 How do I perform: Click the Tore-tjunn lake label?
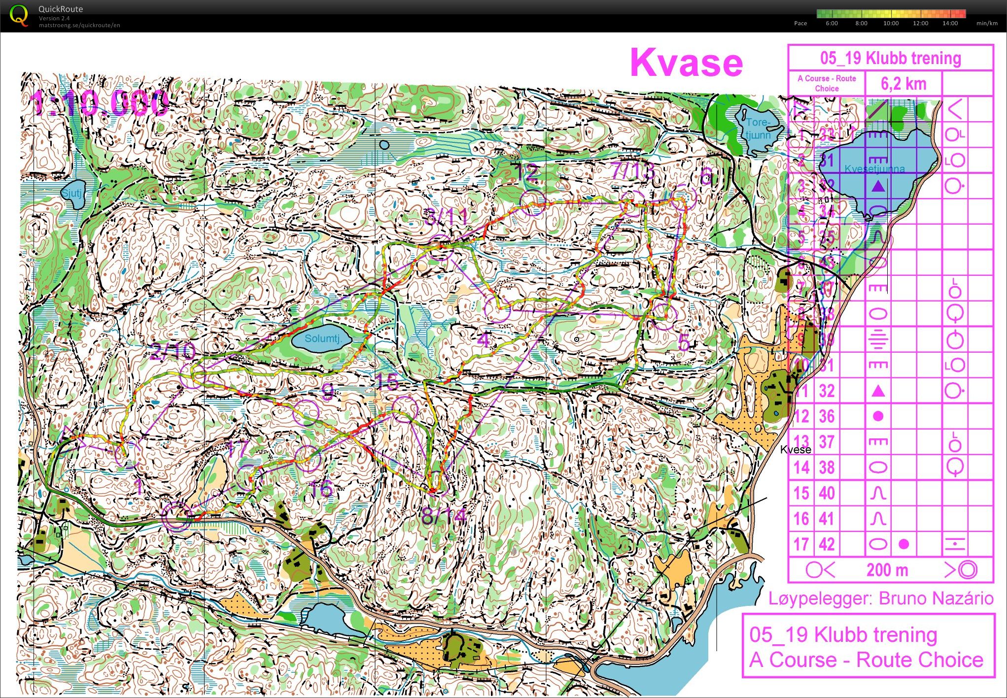point(758,129)
